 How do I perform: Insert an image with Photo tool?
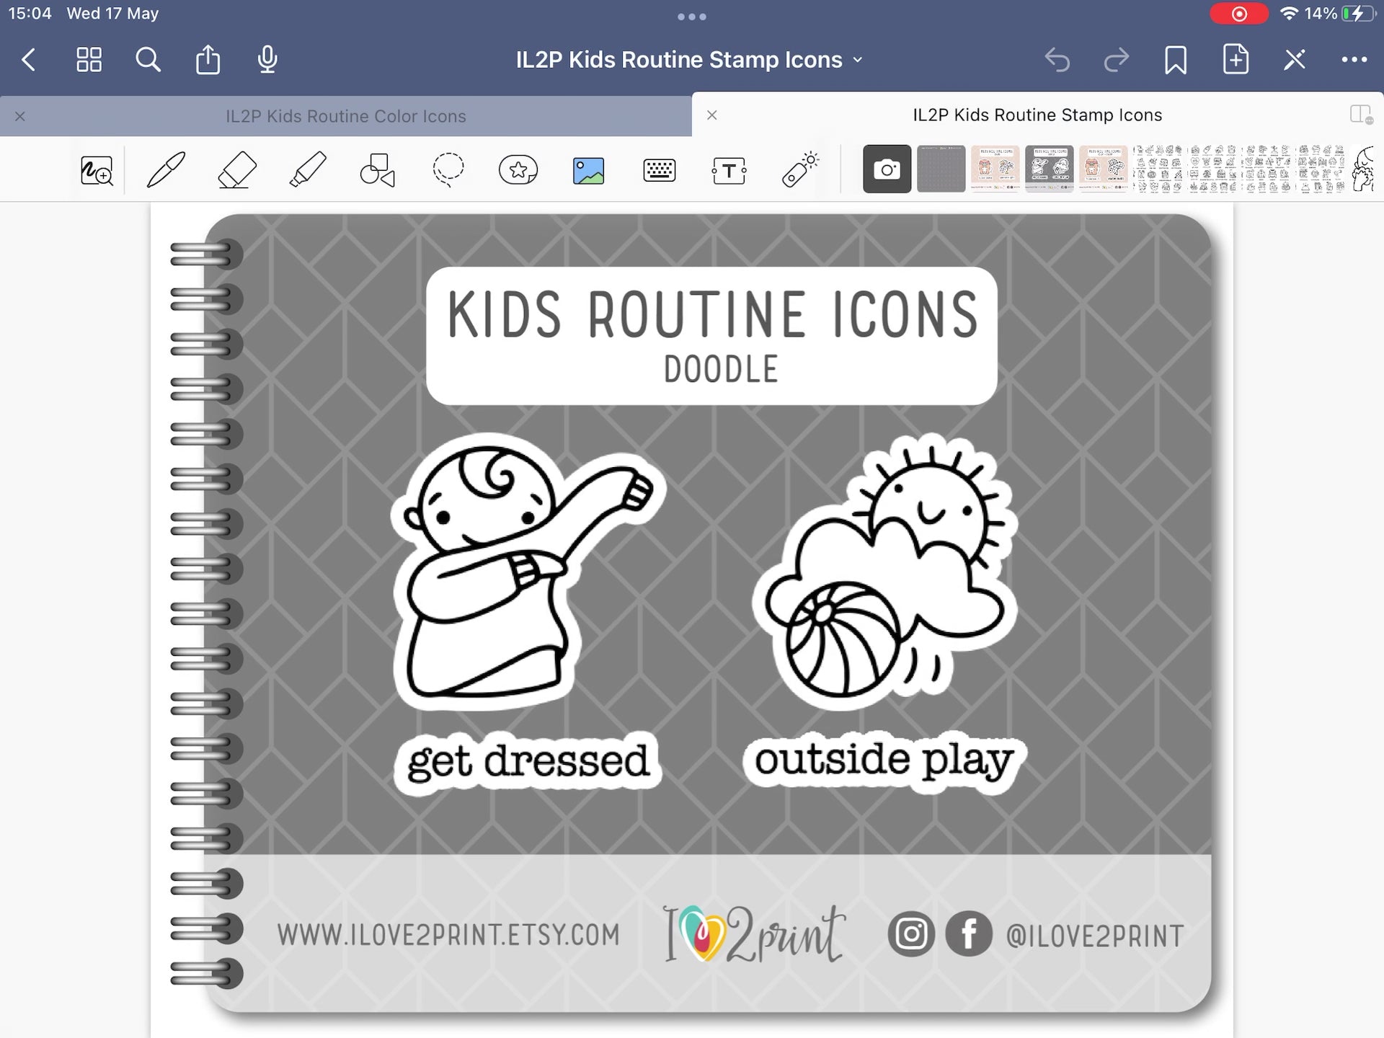[588, 171]
